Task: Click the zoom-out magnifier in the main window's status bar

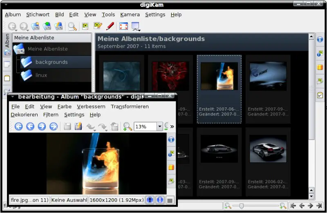Action: pyautogui.click(x=228, y=206)
